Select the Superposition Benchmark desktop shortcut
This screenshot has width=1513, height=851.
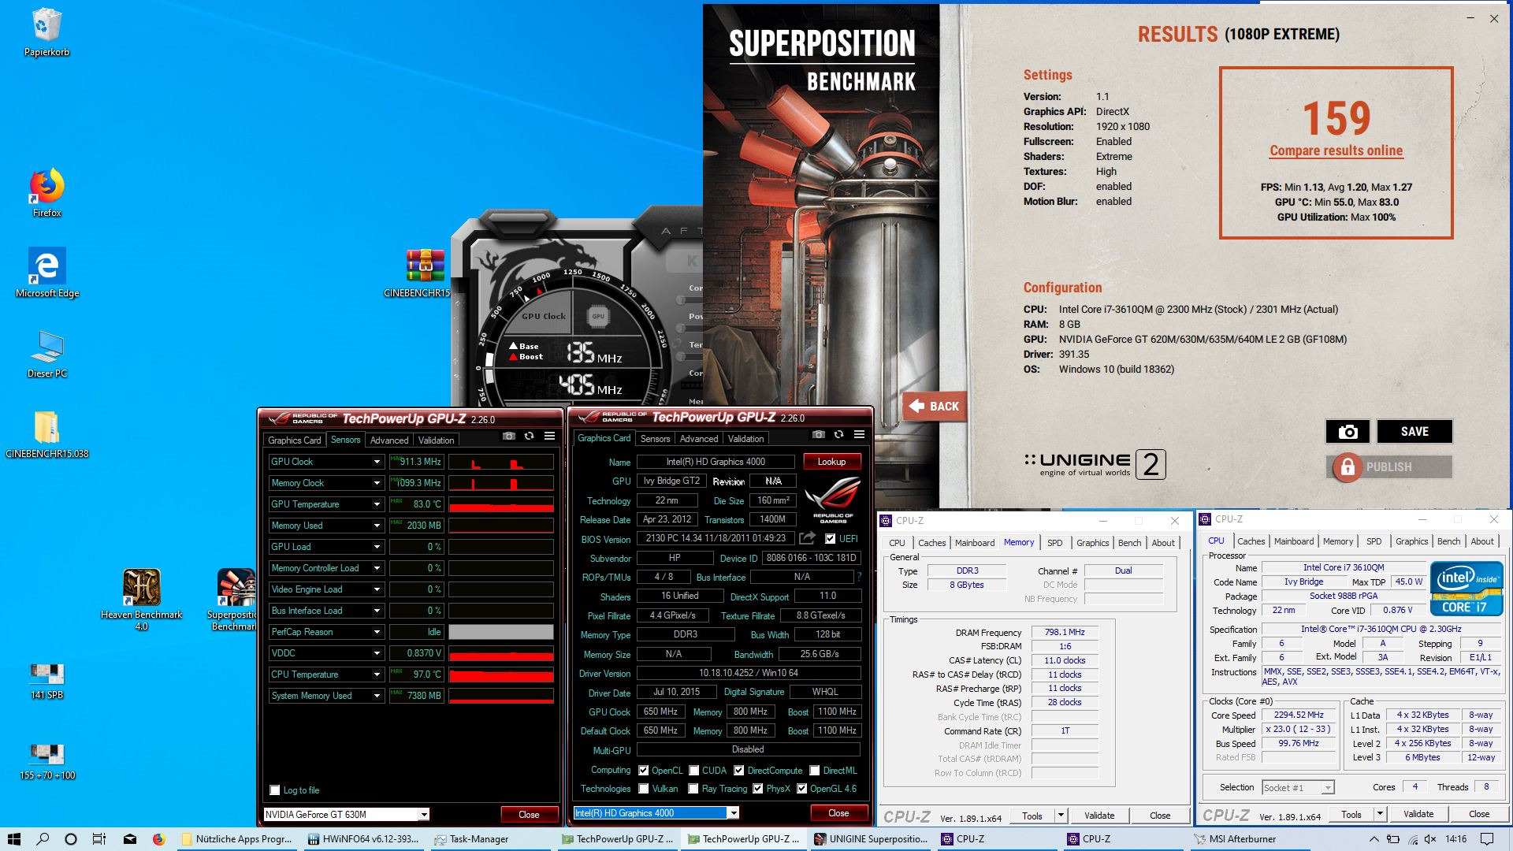coord(235,599)
